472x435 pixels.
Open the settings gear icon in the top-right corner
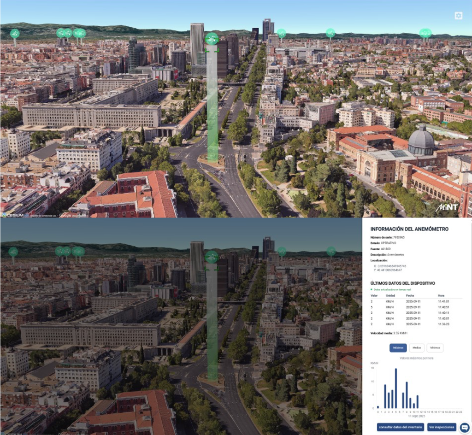click(x=458, y=16)
